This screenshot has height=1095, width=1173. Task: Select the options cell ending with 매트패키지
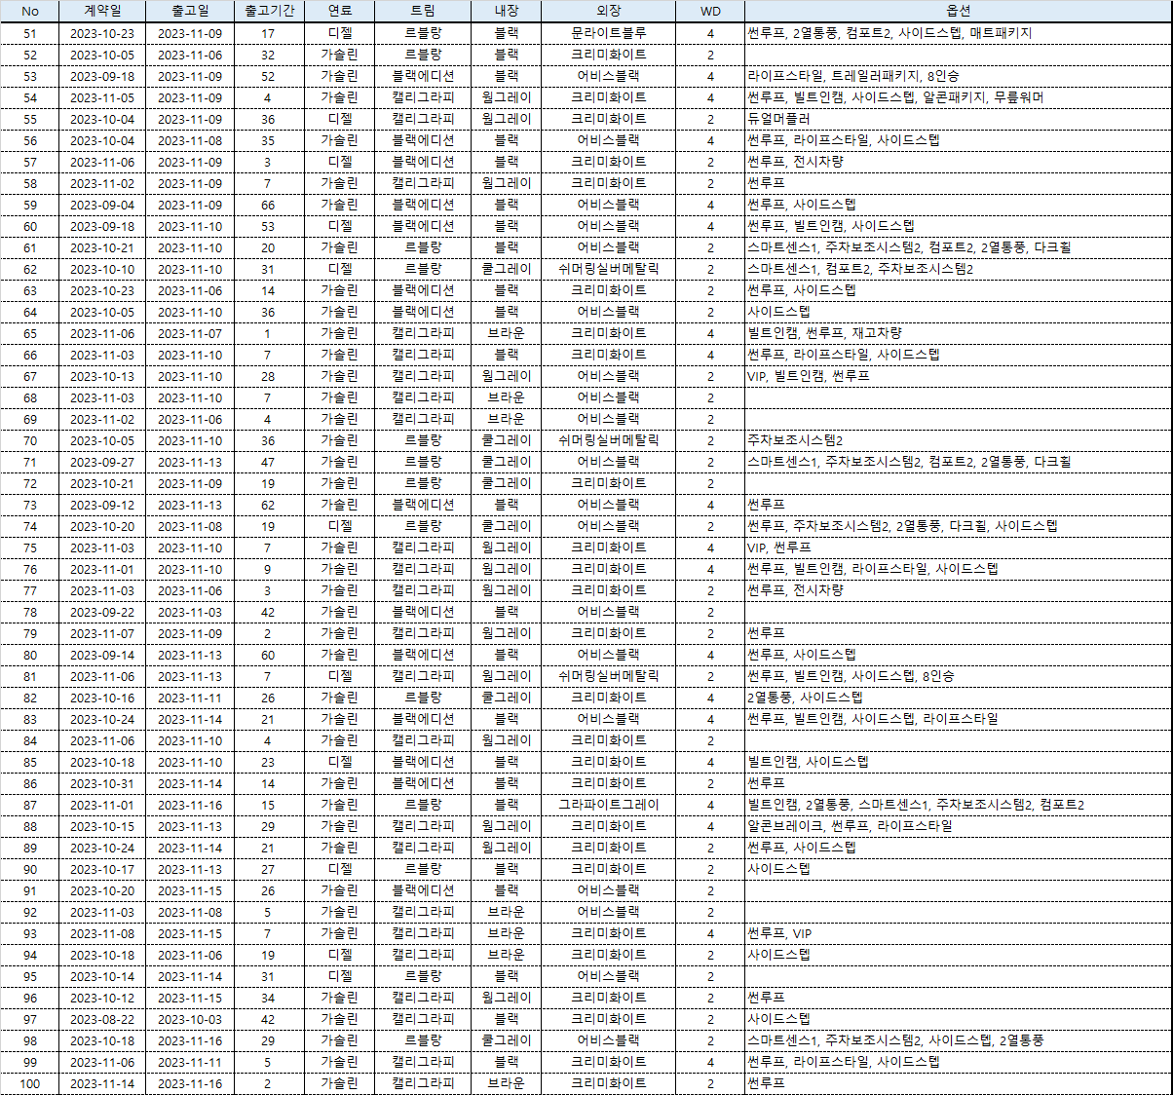pos(958,33)
